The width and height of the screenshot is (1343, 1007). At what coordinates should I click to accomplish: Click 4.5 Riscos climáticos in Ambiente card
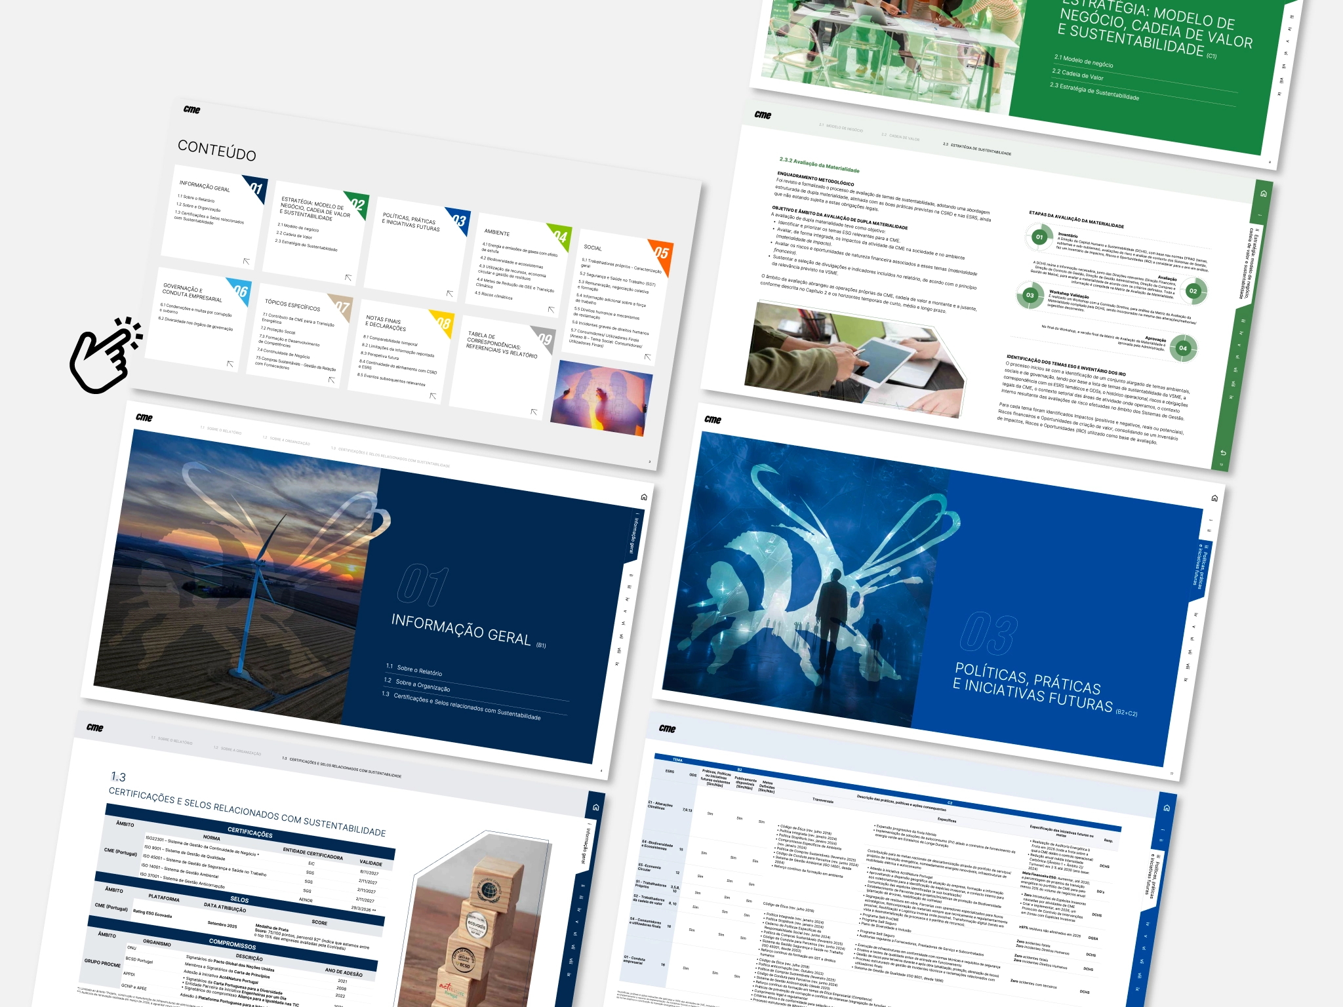point(494,295)
